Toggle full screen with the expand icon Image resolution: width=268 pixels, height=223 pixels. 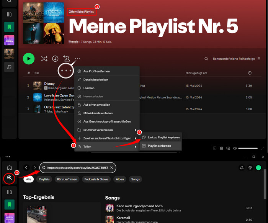pyautogui.click(x=263, y=148)
